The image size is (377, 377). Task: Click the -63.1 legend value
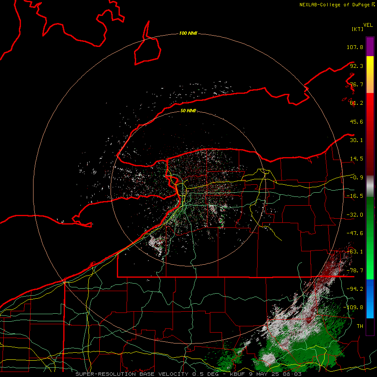point(355,252)
